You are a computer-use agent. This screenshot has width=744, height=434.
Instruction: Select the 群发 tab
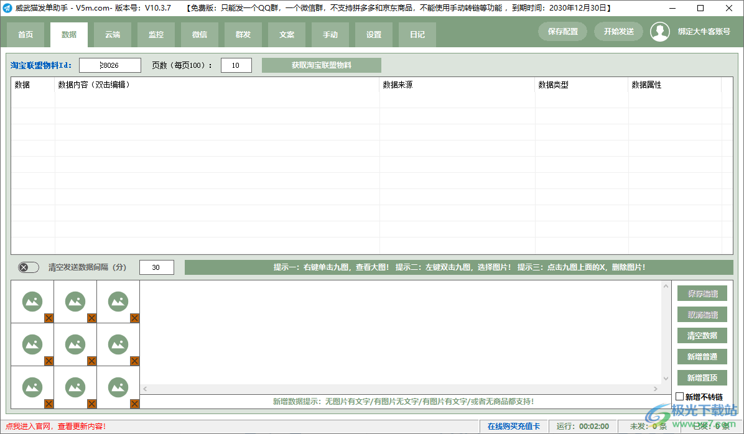pyautogui.click(x=243, y=35)
